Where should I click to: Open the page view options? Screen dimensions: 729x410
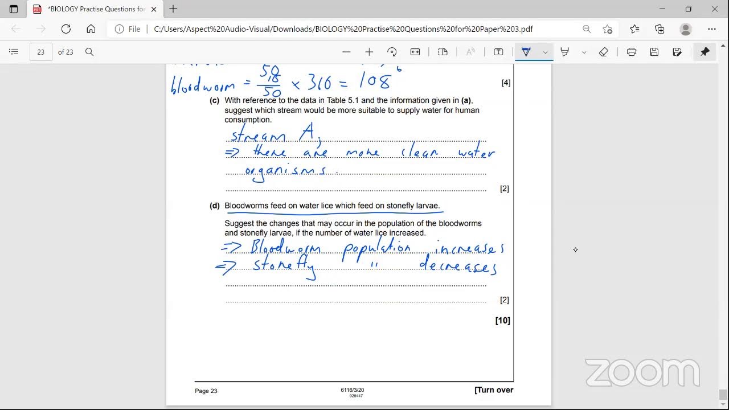pos(443,52)
